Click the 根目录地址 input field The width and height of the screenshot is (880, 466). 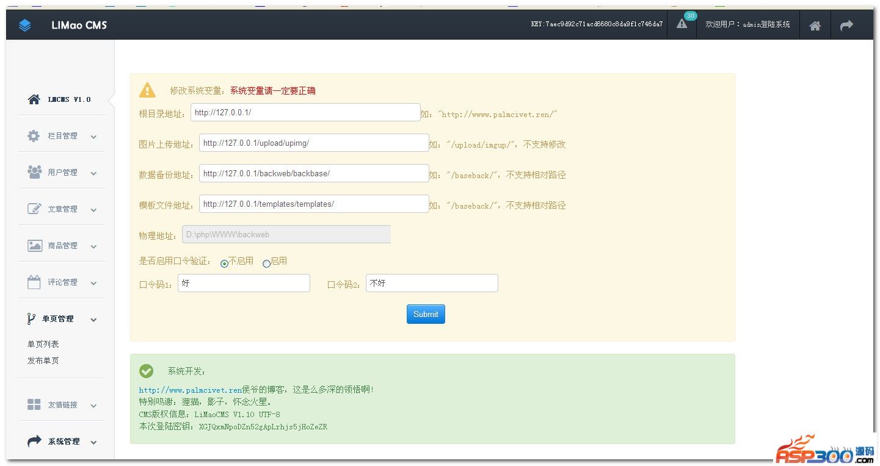305,113
